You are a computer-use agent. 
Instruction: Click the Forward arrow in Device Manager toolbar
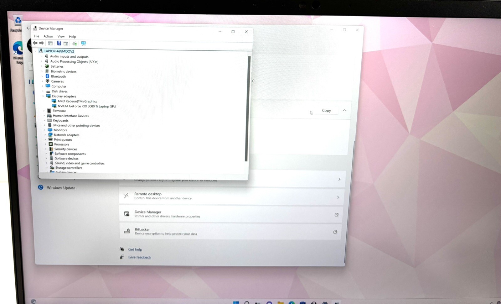coord(42,43)
